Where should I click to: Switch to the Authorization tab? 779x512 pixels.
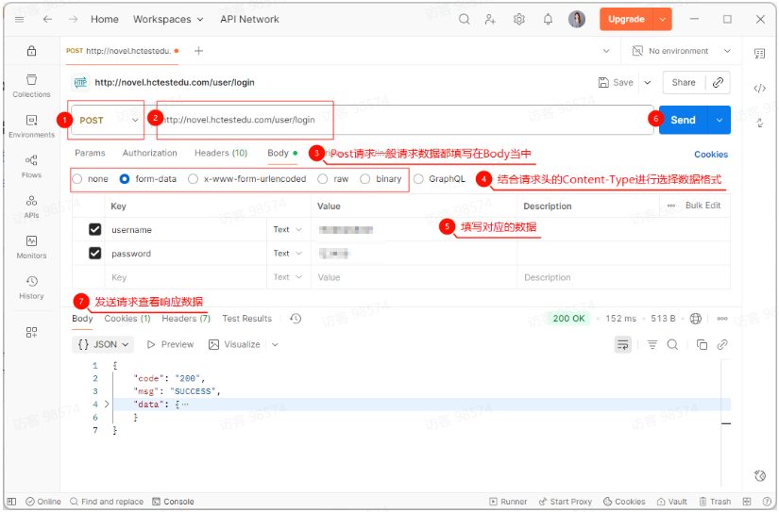pos(149,153)
